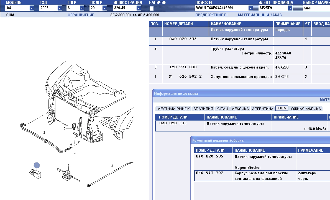Switch to the МЕКСИКА tab
Screen dimensions: 330x200
(240, 109)
